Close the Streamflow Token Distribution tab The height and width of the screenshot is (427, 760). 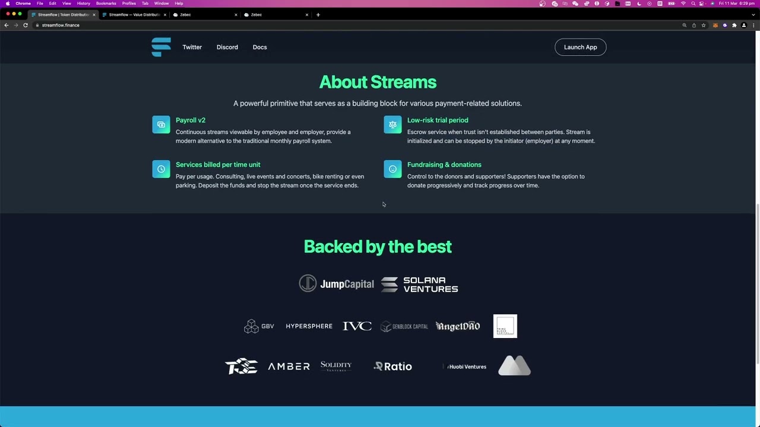[94, 14]
